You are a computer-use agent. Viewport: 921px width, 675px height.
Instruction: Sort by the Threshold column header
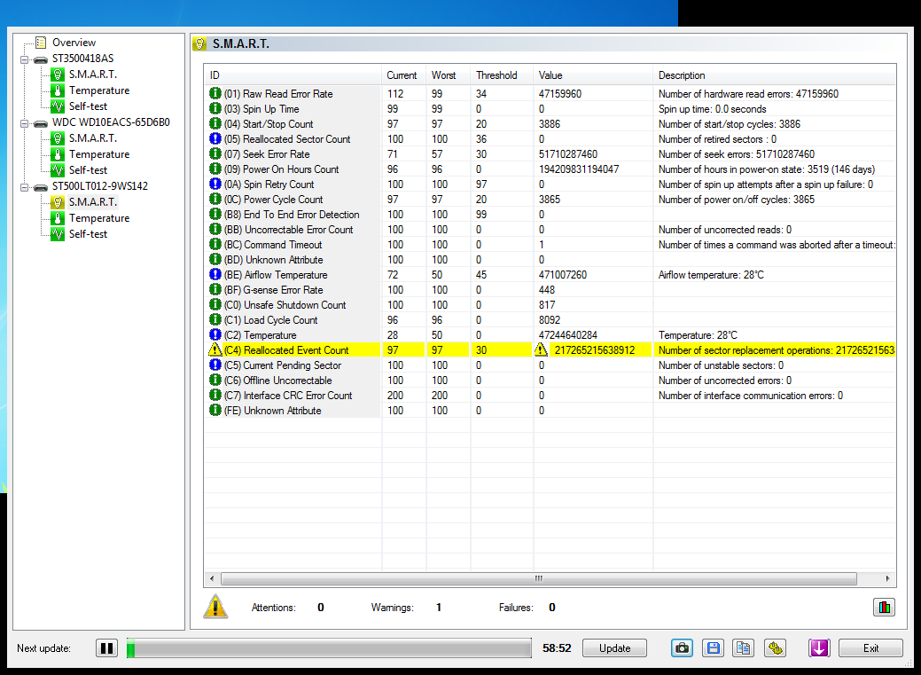(496, 75)
